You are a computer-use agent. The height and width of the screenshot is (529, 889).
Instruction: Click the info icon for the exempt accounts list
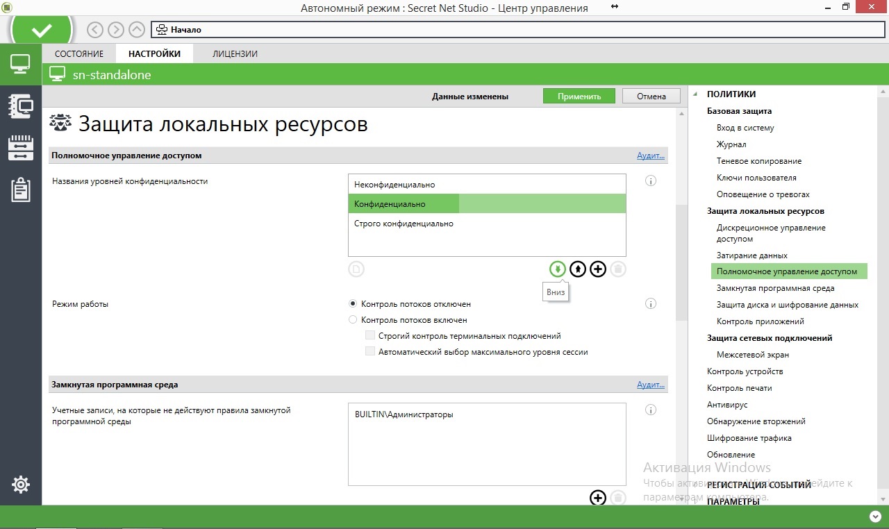point(651,410)
